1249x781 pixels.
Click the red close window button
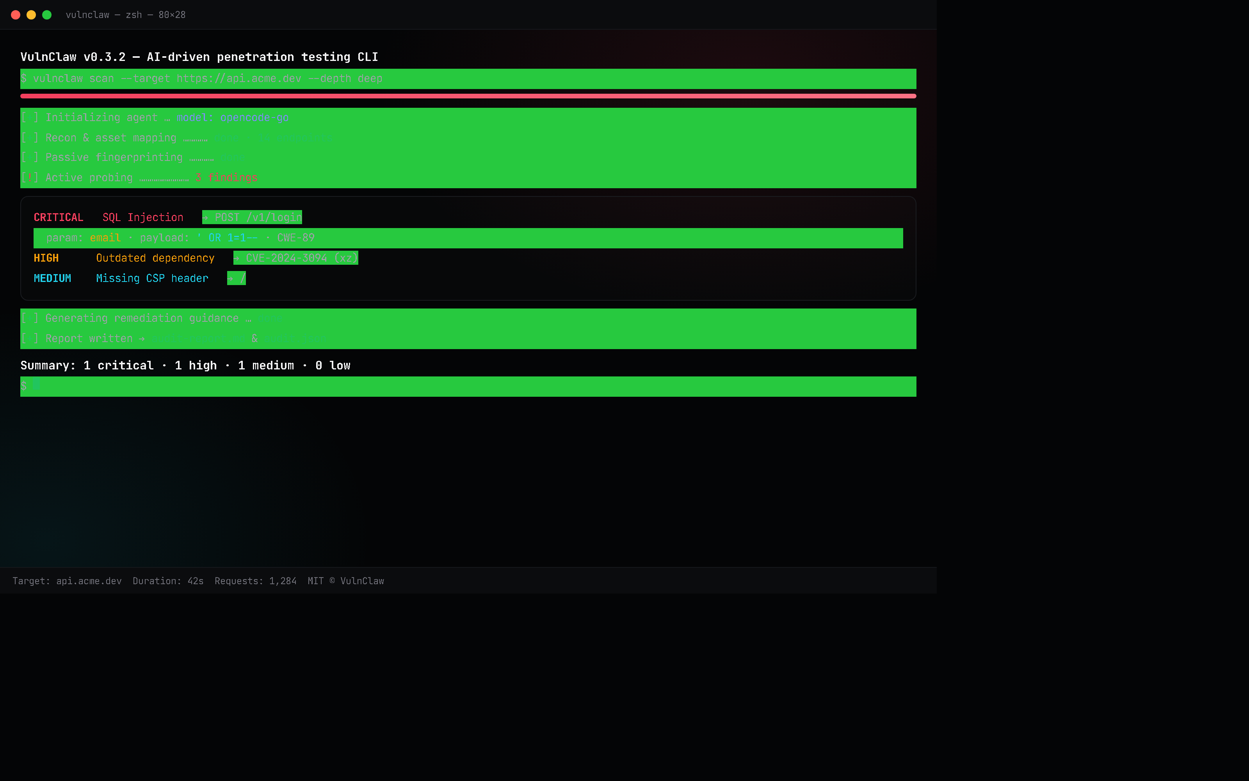16,15
